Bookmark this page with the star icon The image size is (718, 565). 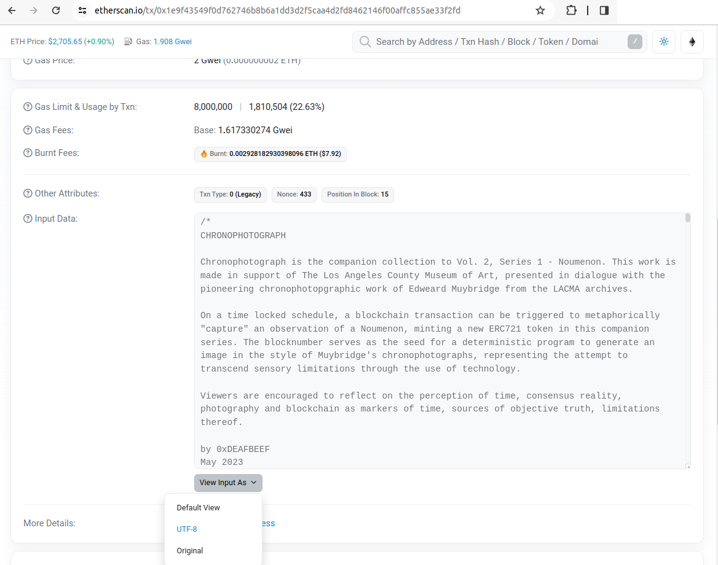pyautogui.click(x=540, y=10)
